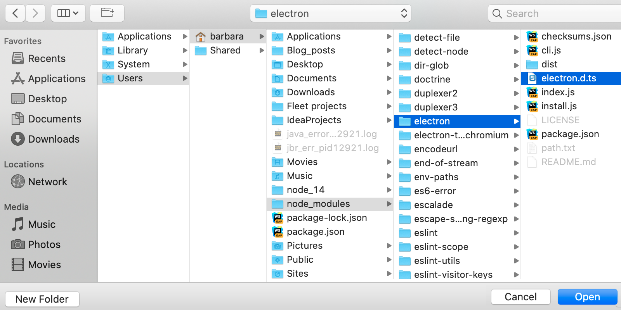Select the duplexer3 folder
This screenshot has height=310, width=621.
[x=457, y=107]
